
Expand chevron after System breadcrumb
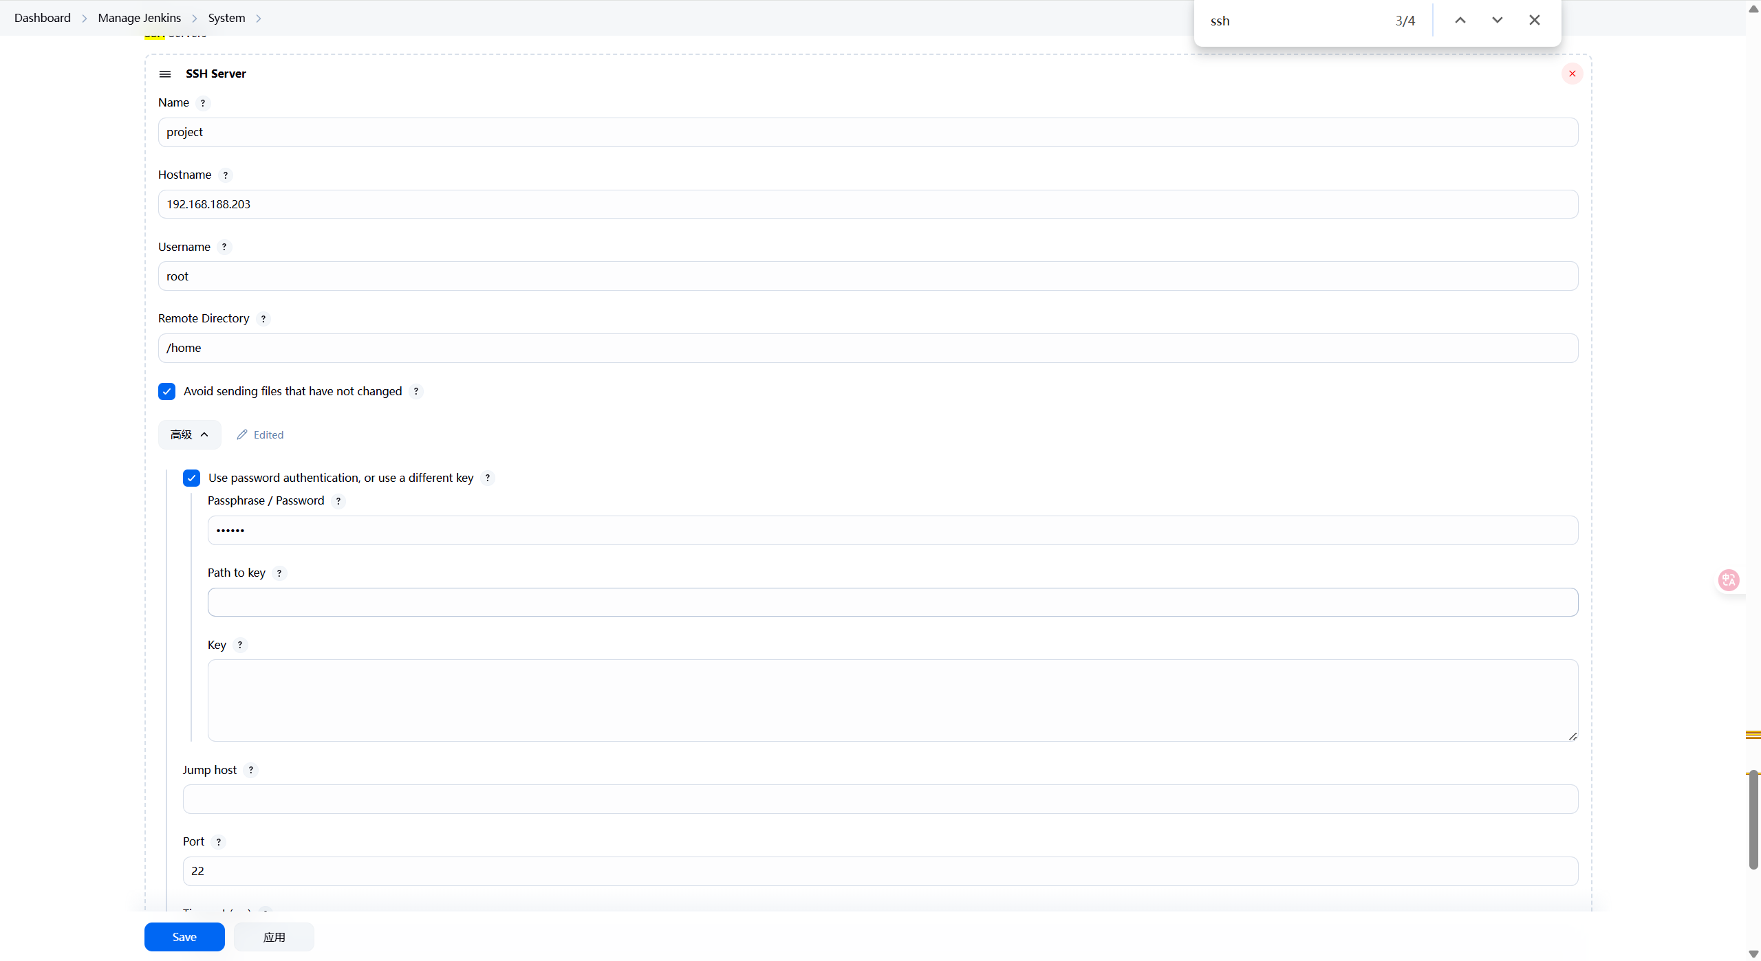[259, 19]
